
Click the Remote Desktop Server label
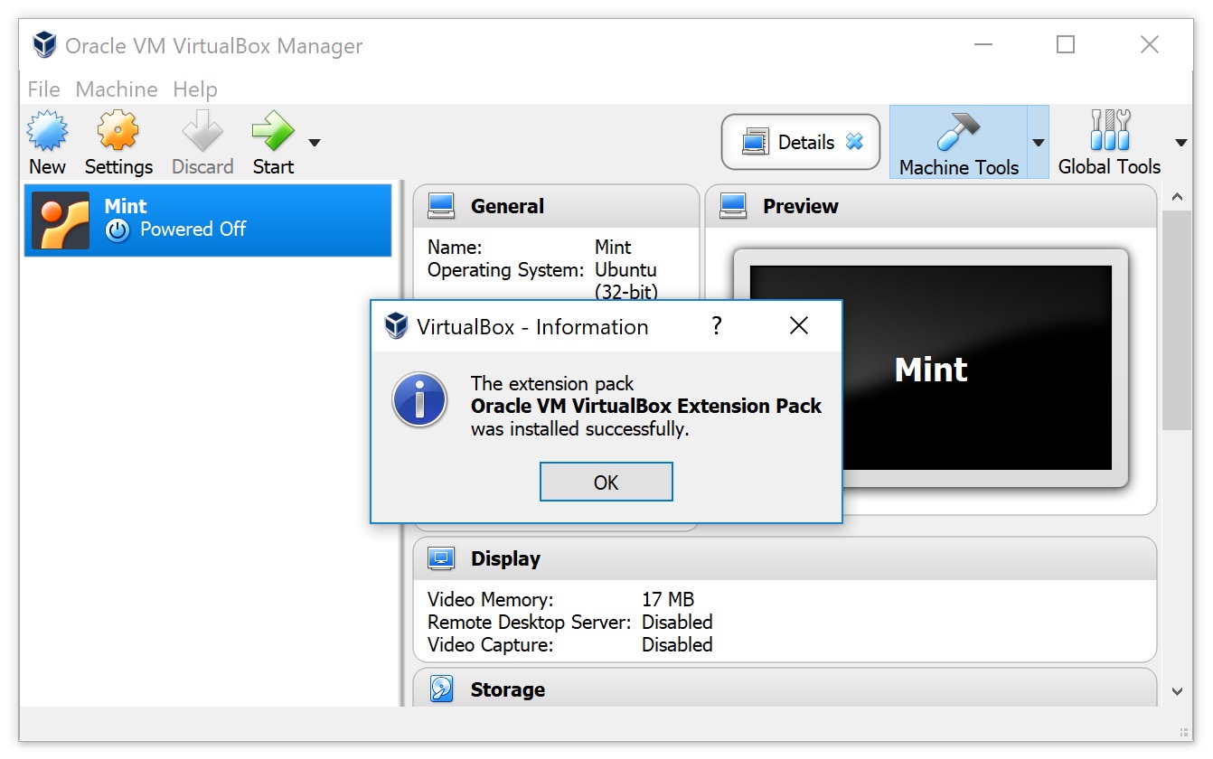tap(529, 622)
